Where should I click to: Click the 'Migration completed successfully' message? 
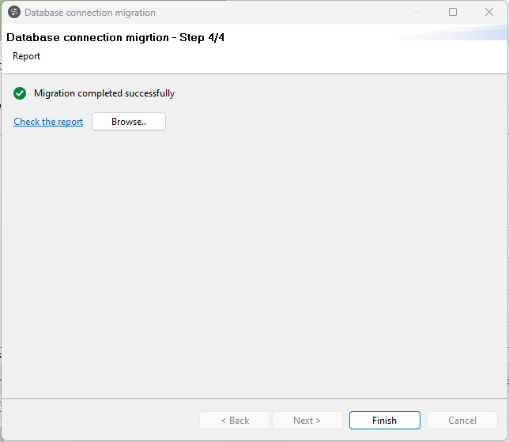pos(104,93)
